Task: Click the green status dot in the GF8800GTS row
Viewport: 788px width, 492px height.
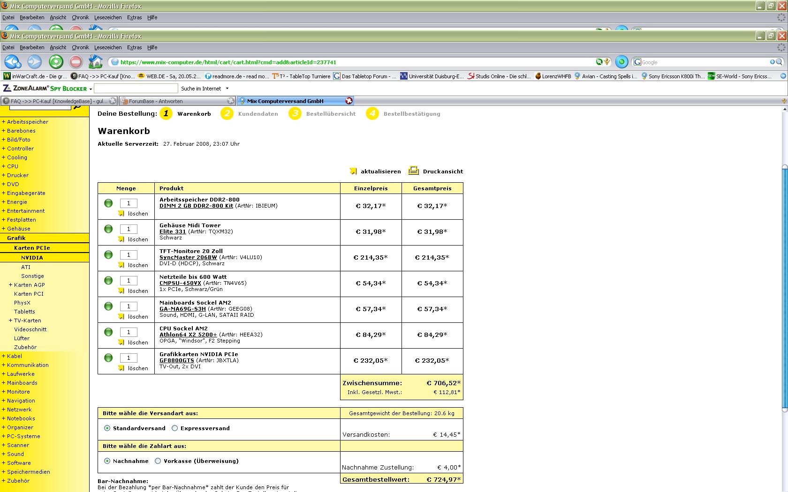Action: [108, 358]
